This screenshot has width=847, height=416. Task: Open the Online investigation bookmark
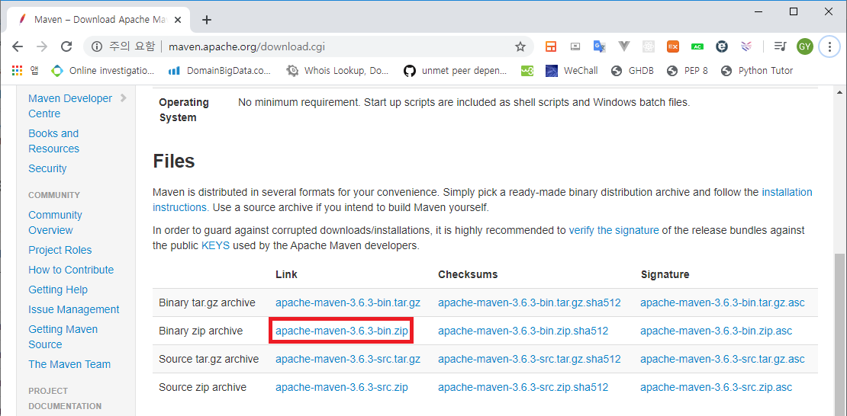(103, 70)
